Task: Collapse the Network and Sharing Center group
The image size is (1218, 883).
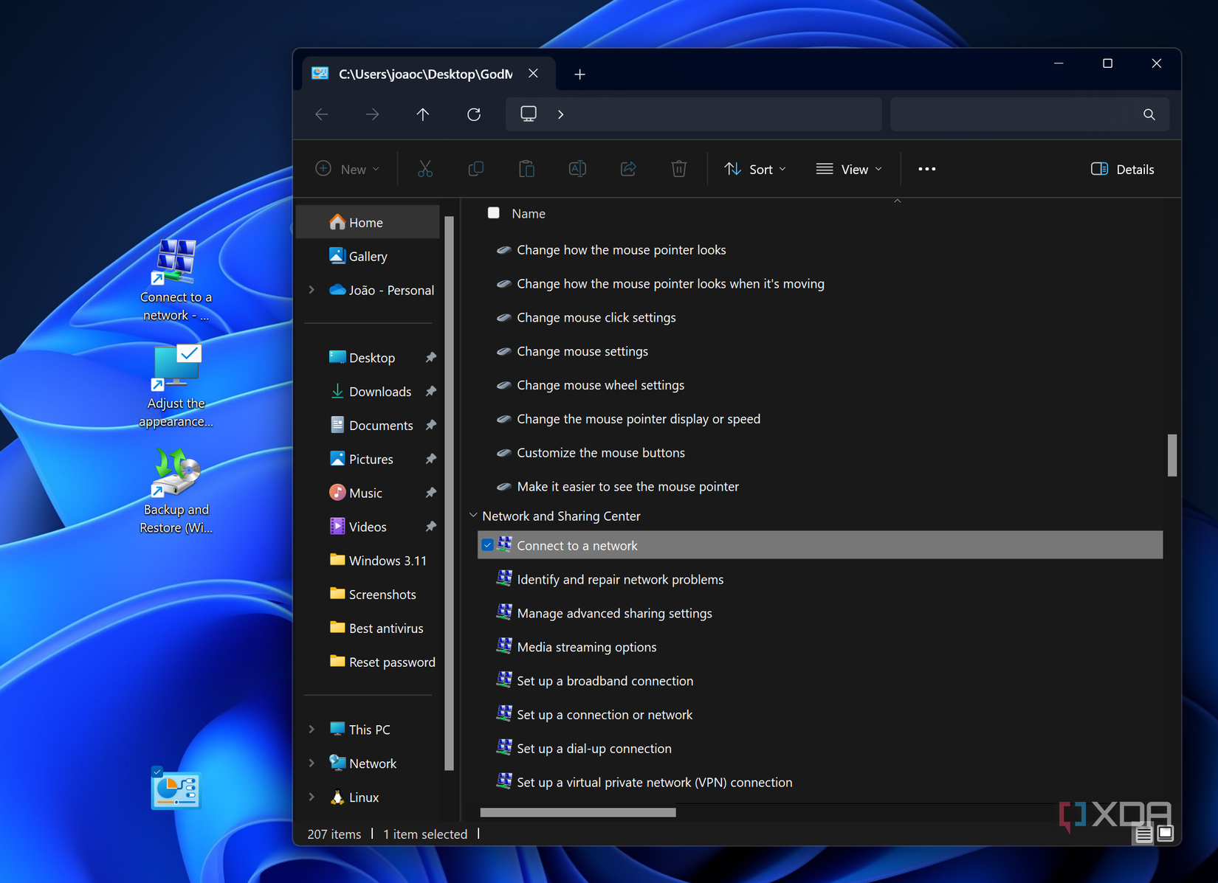Action: point(473,516)
